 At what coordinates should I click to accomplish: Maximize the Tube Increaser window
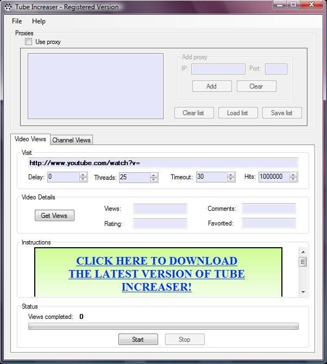pos(293,4)
